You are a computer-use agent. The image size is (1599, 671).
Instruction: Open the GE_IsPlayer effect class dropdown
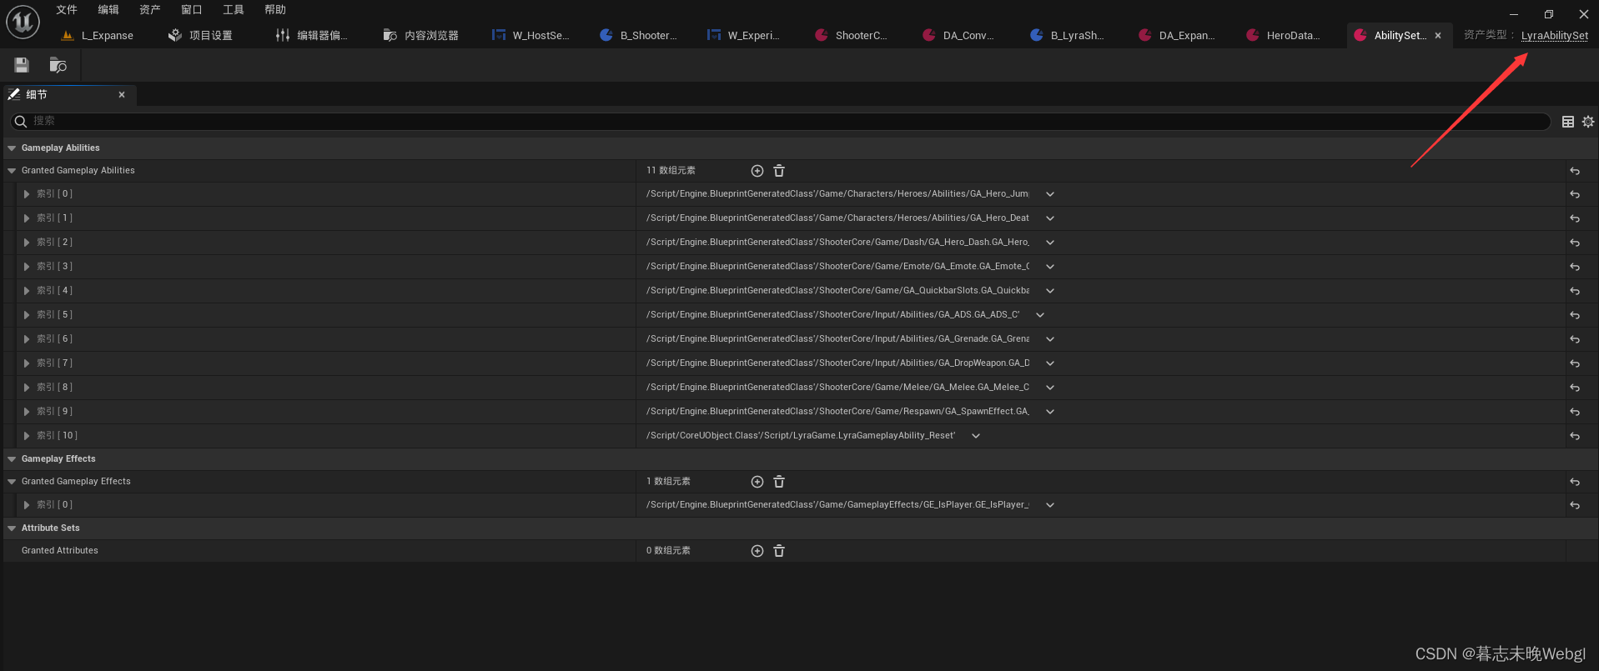point(1050,505)
